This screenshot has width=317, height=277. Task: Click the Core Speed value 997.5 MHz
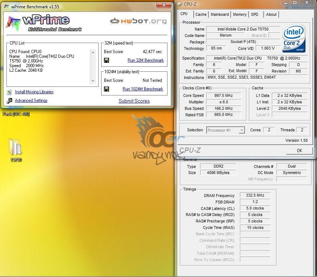coord(223,95)
